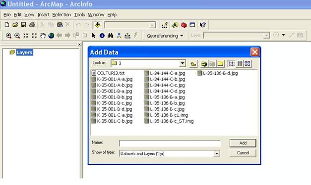Select file K-35-001-C-b.jpg
311x185 pixels.
(x=112, y=121)
